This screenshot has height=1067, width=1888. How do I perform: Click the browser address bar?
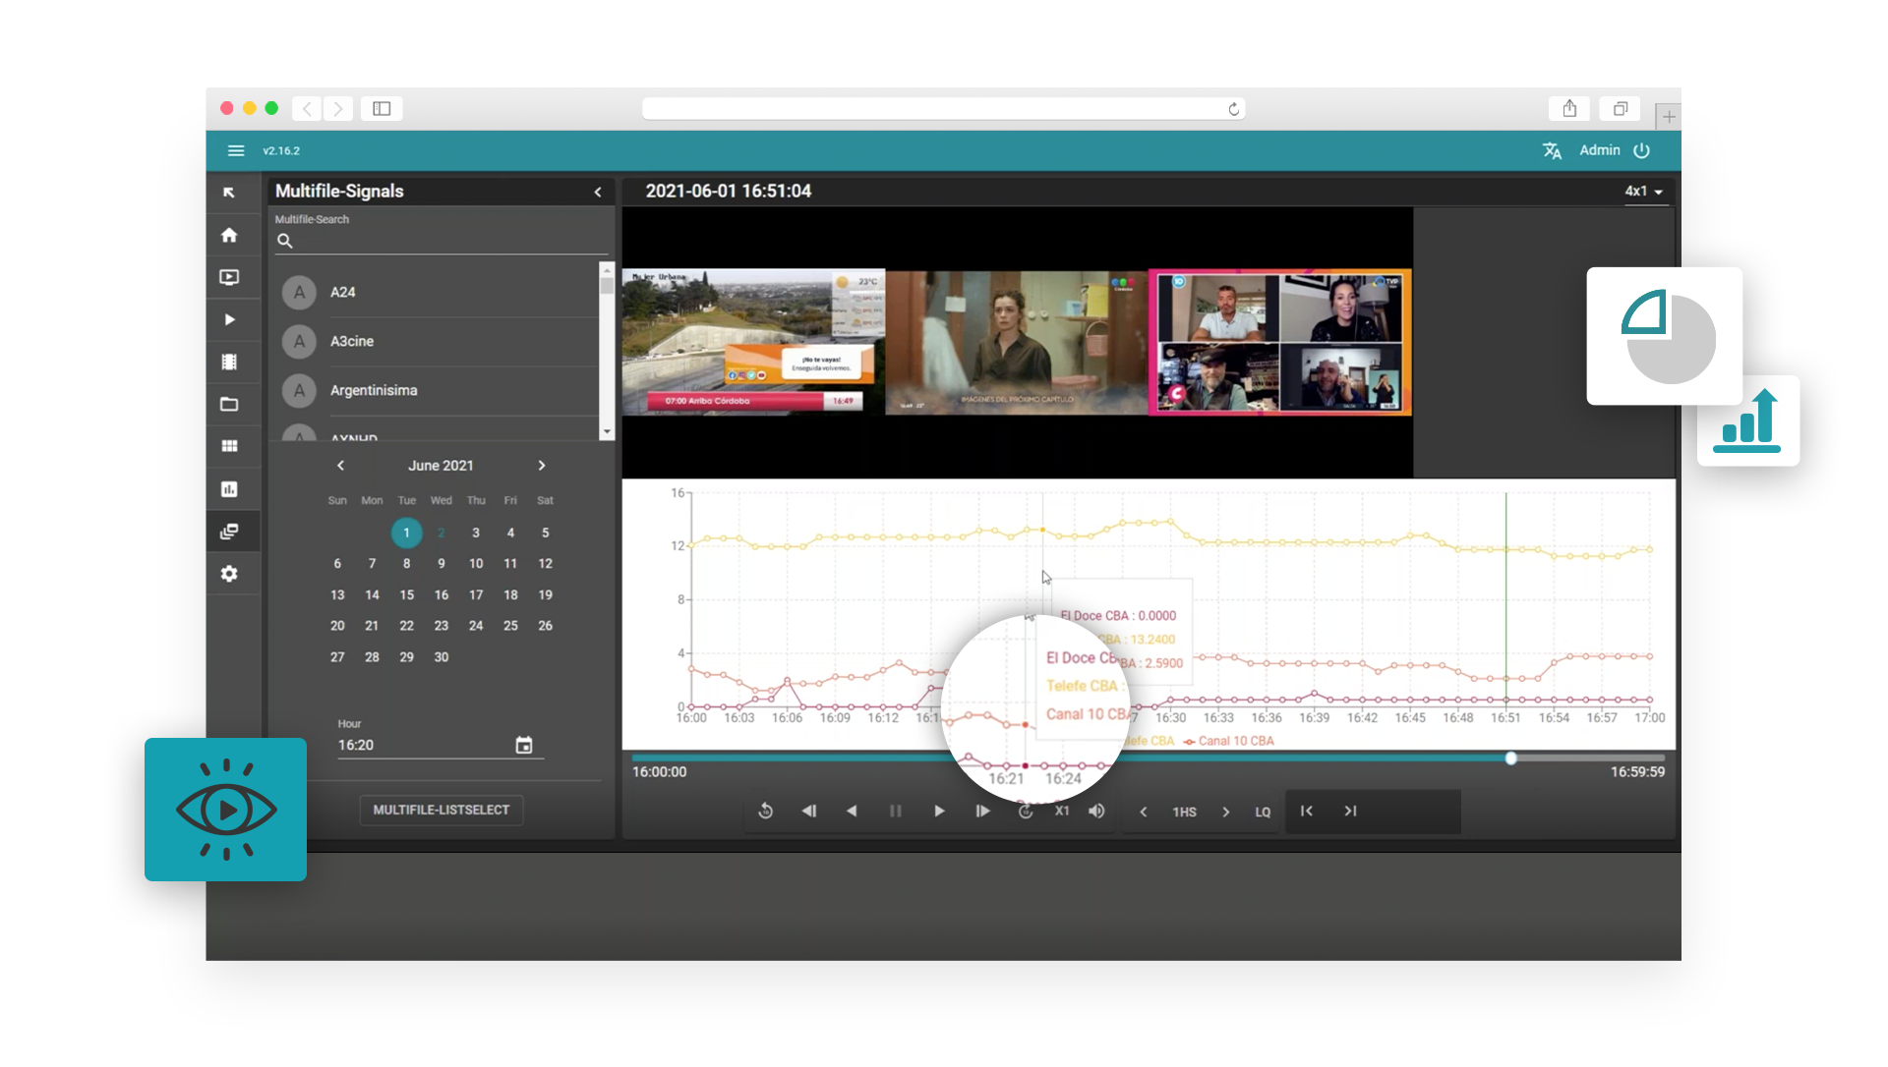click(x=944, y=108)
